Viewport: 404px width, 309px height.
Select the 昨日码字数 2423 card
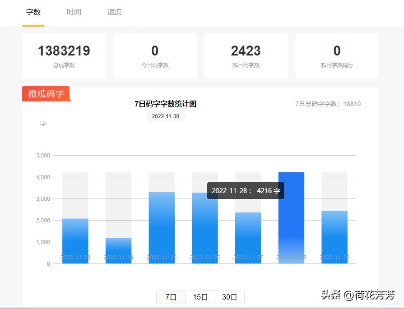(246, 56)
